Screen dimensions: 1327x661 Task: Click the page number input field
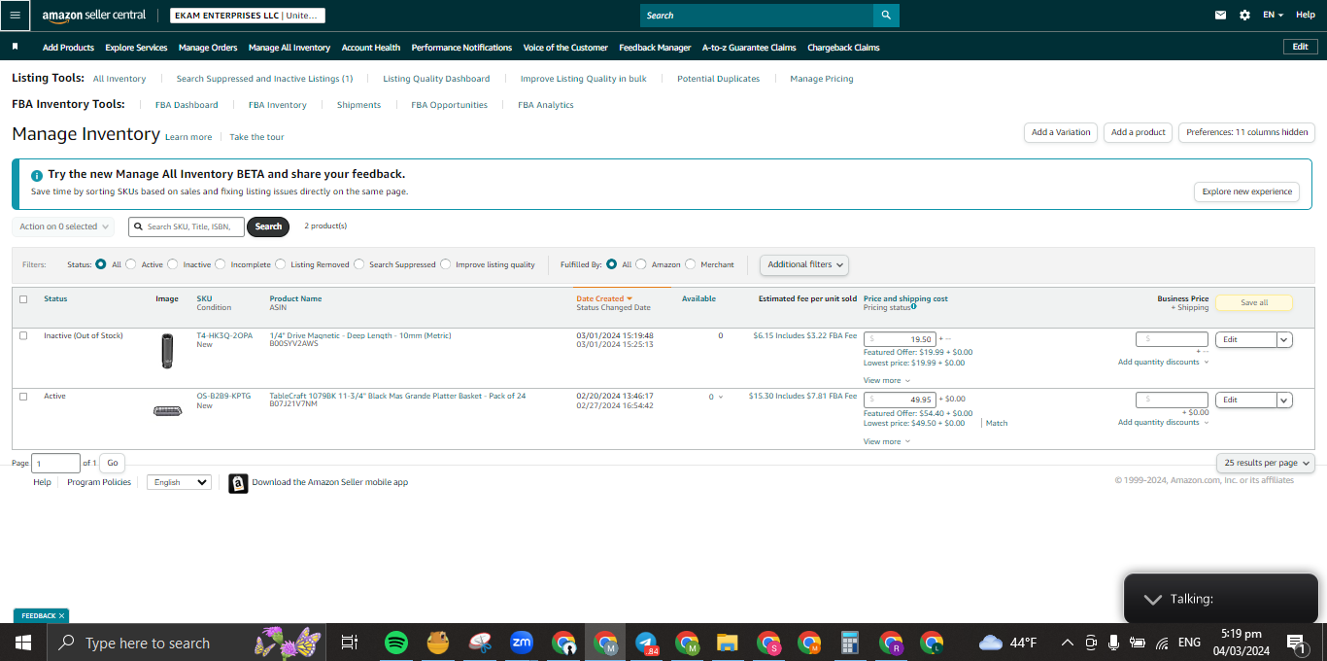(56, 464)
